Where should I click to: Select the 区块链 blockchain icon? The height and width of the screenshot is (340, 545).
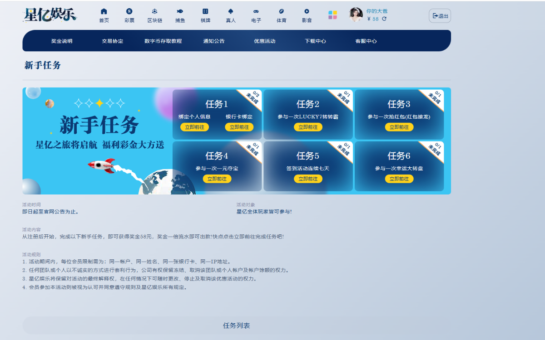click(154, 12)
